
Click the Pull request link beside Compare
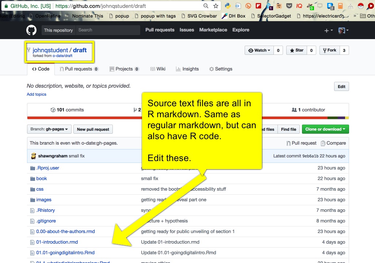coord(301,143)
